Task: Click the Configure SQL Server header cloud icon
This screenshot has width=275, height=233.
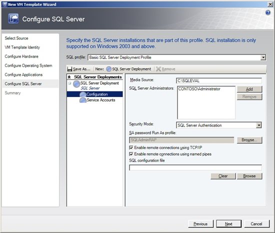Action: tap(13, 18)
